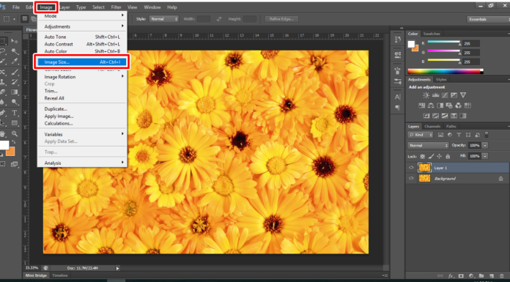Expand the Adjustments submenu

pos(82,26)
